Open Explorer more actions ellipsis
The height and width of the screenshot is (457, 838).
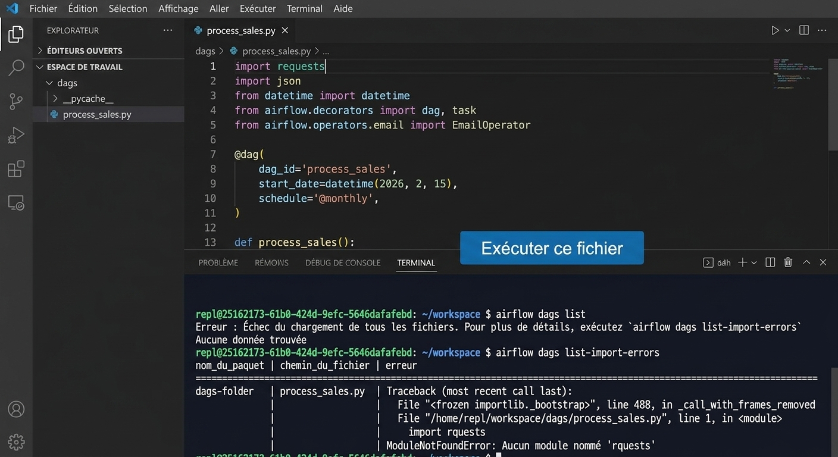click(168, 30)
